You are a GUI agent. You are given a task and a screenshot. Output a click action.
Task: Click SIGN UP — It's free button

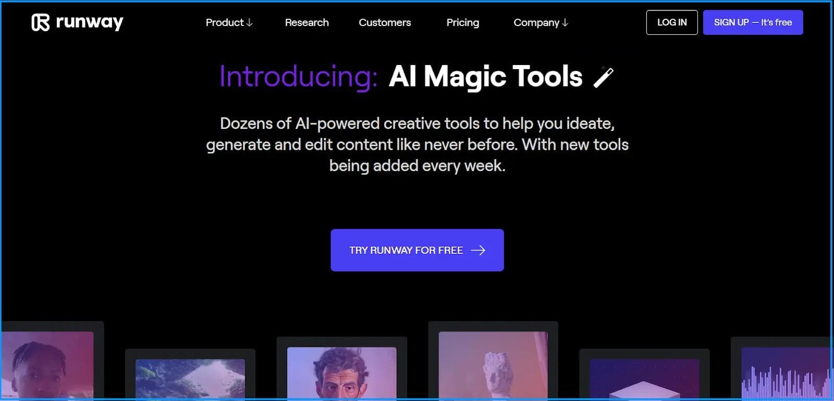(x=753, y=22)
